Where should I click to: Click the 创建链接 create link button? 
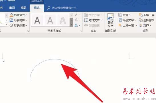(92, 25)
